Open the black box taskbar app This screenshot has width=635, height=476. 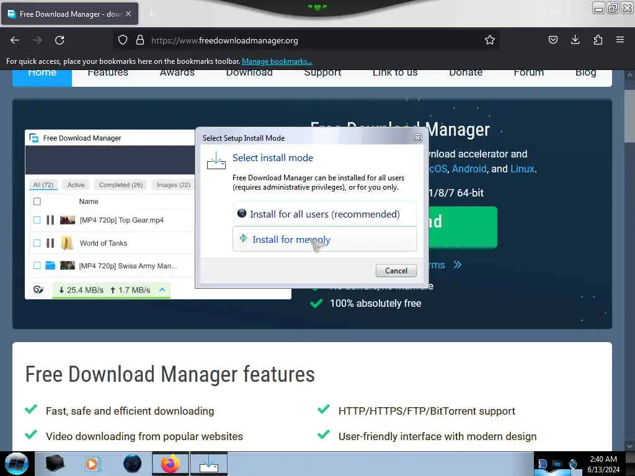[55, 464]
